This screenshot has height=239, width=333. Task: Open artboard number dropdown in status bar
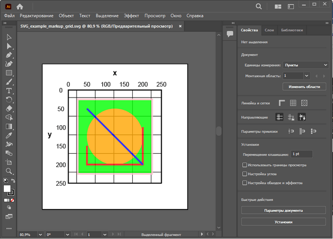click(x=105, y=235)
